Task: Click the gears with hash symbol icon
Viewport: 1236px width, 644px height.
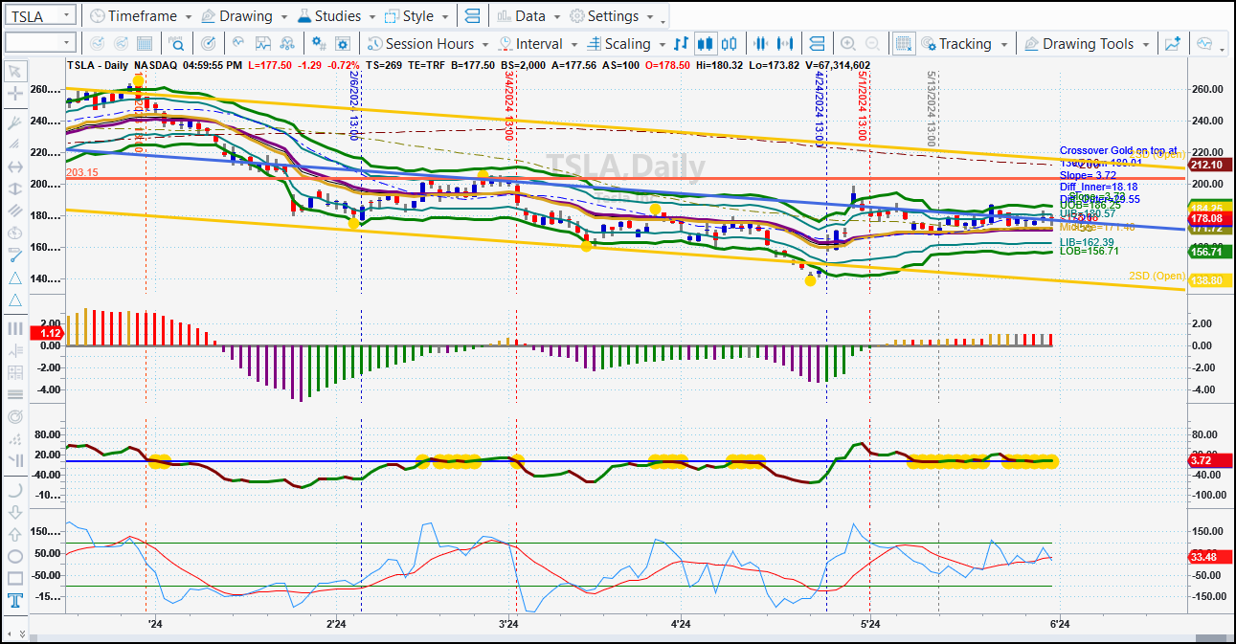Action: 320,43
